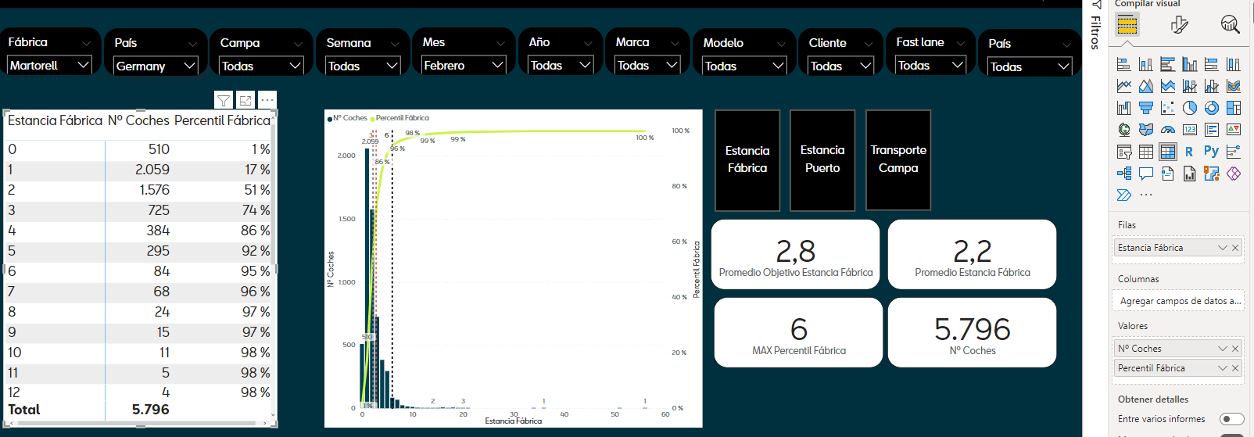Open the Modelo slicer dropdown
1254x437 pixels.
744,66
